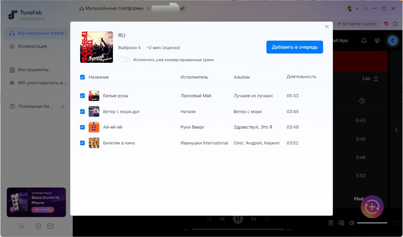Click the connect-to-device speaker icon

click(341, 223)
